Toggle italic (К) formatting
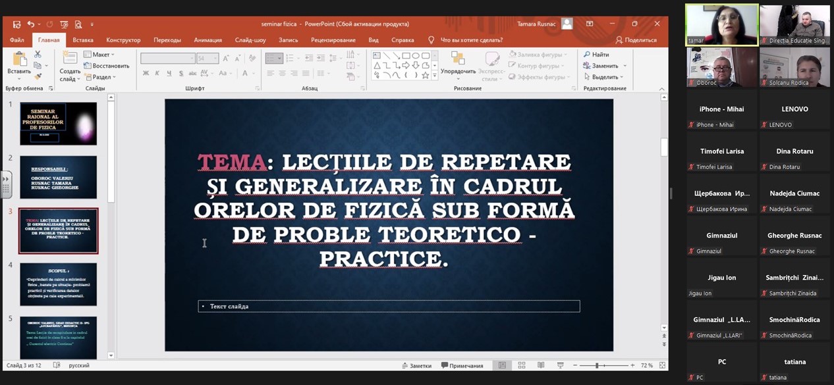 coord(157,73)
